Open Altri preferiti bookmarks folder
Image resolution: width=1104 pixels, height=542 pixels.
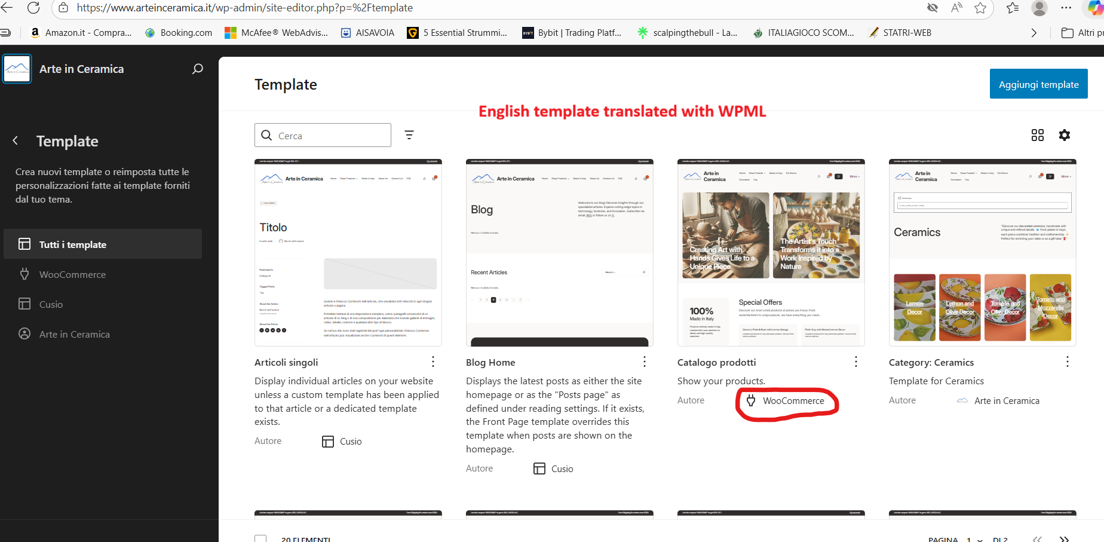coord(1082,33)
